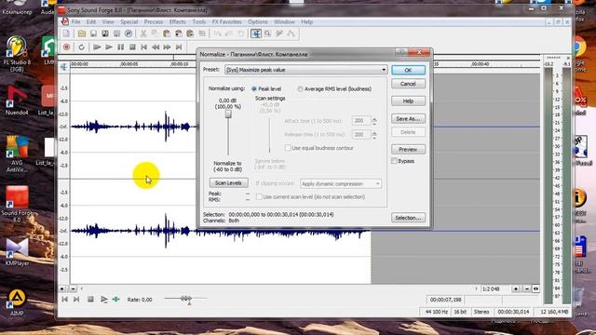Click the Attack time input field
Screen dimensions: 596x335
360,121
